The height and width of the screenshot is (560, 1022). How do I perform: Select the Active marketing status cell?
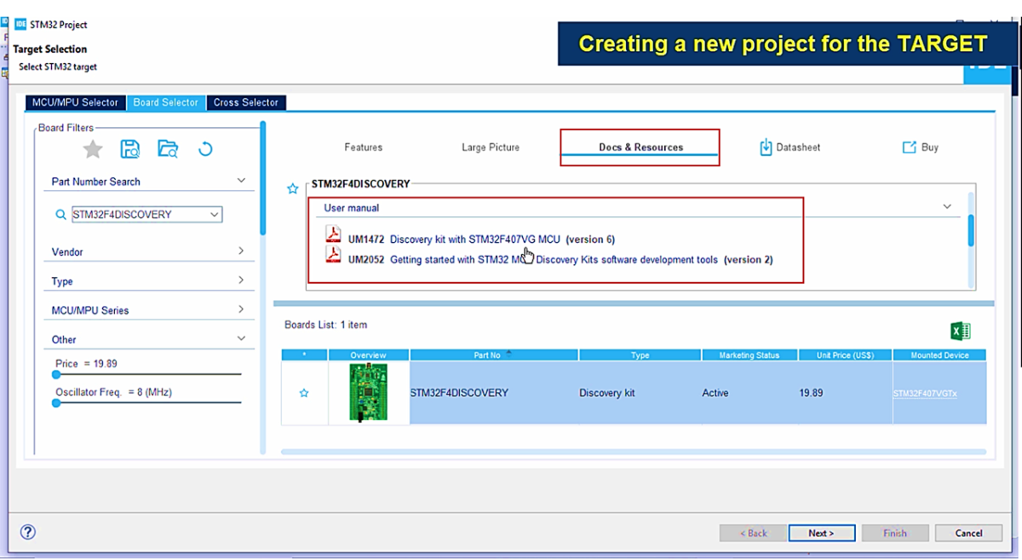click(x=749, y=393)
